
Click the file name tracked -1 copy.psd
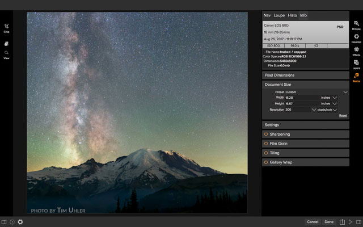click(293, 52)
